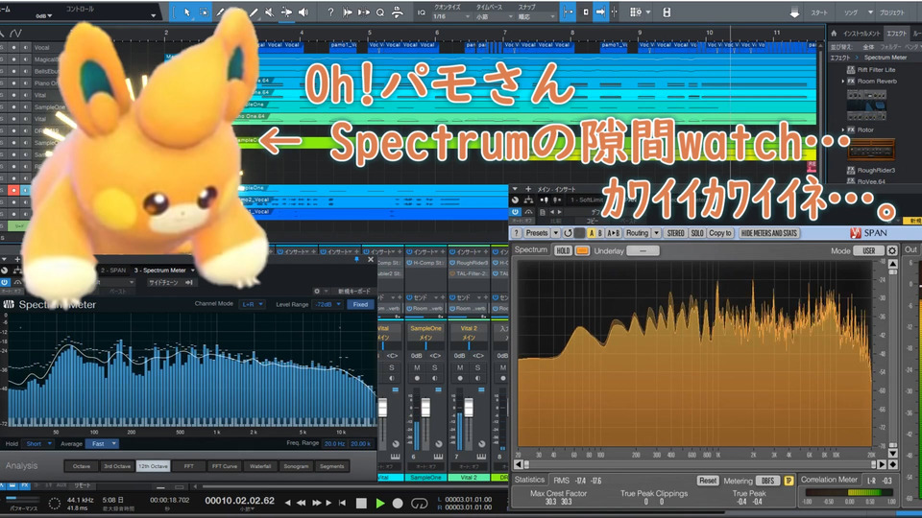Open keyboard icon on Vital 2 channel

point(481,457)
